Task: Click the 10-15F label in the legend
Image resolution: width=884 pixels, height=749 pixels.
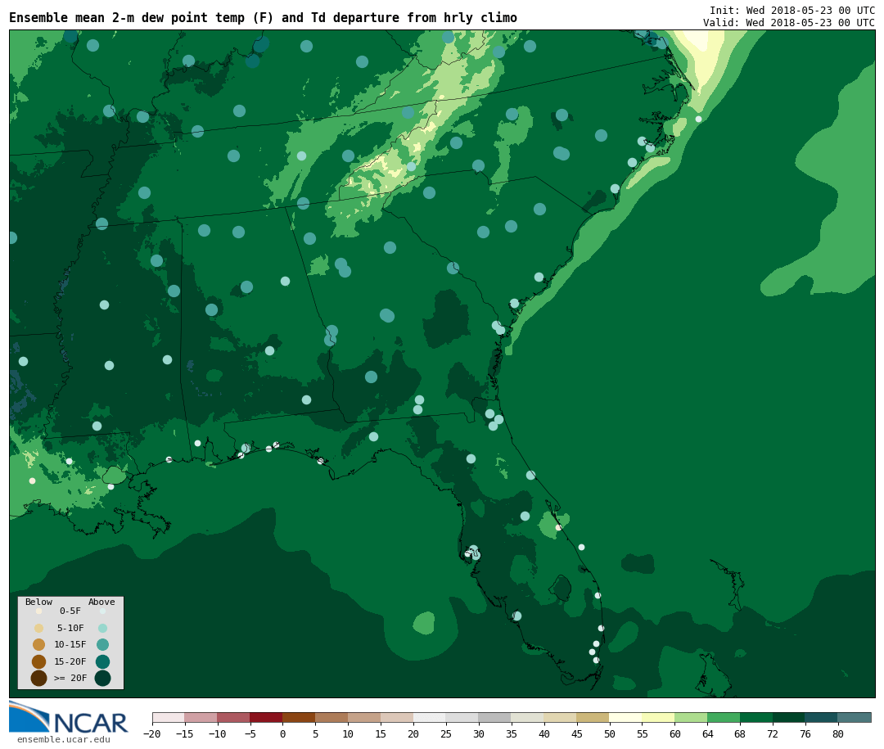Action: [70, 645]
